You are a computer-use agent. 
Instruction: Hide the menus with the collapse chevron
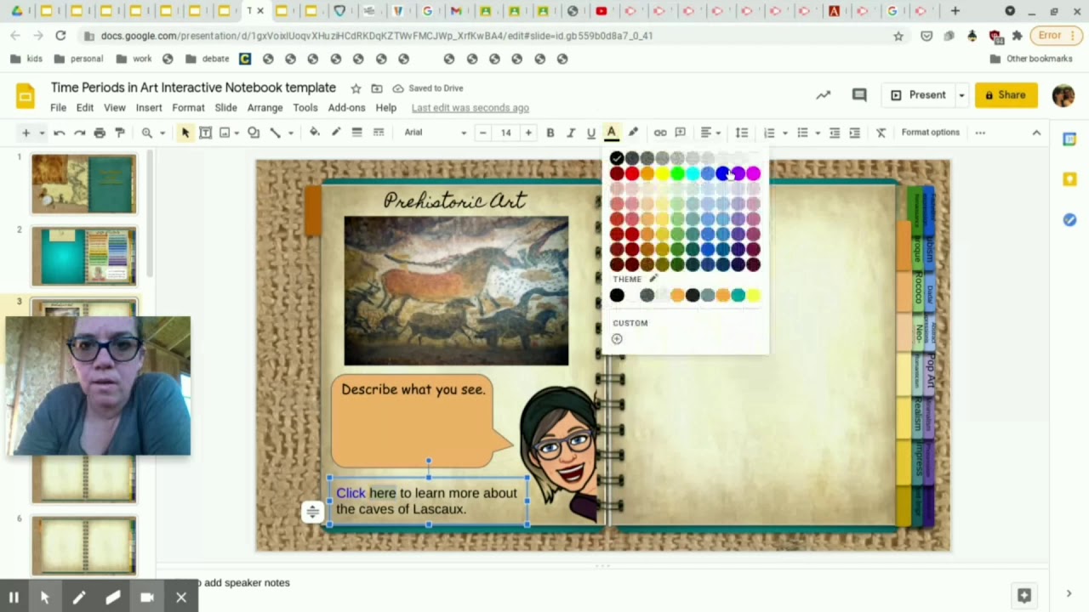click(1036, 133)
